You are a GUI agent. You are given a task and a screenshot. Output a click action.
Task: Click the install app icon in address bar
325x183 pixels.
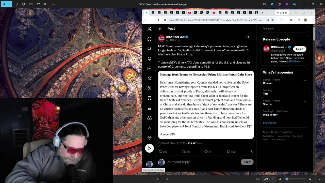click(267, 20)
